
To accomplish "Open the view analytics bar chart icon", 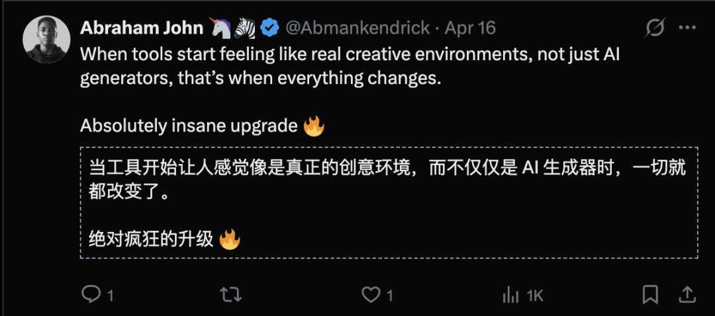I will [x=511, y=294].
